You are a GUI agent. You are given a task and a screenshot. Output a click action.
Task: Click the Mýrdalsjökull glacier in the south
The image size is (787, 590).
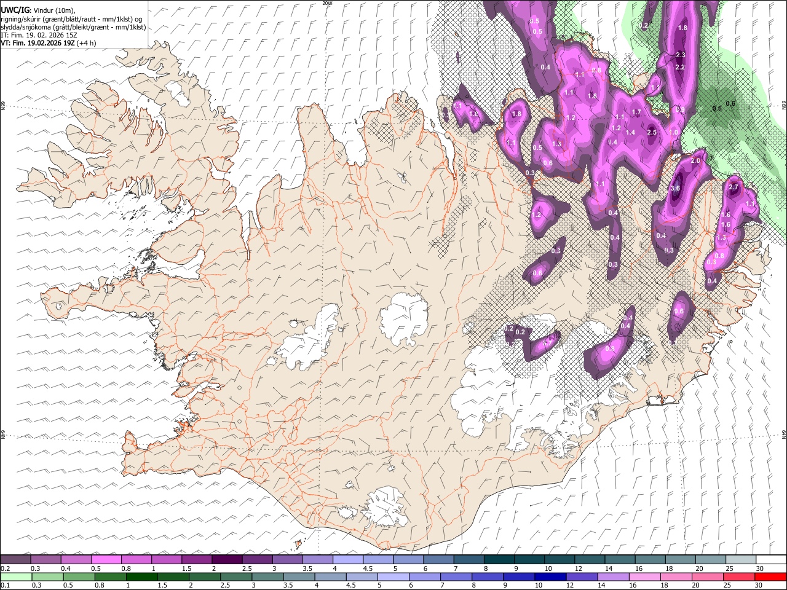[386, 507]
